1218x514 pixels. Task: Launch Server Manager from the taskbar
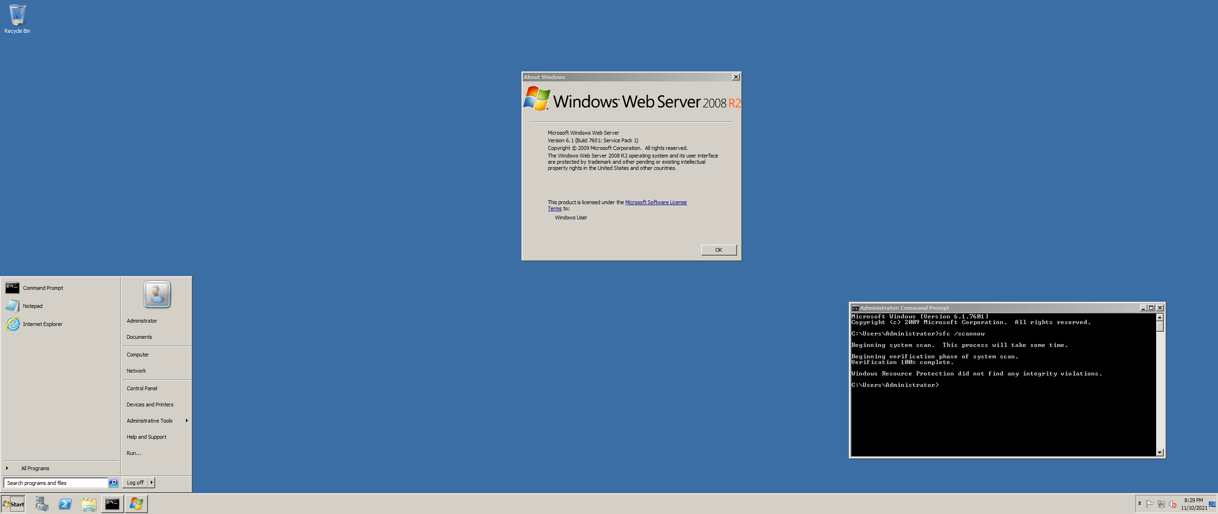click(41, 504)
